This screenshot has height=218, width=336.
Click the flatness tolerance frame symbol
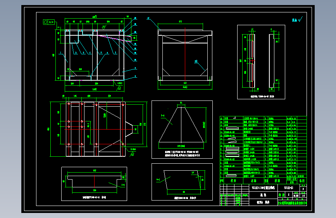pyautogui.click(x=49, y=22)
